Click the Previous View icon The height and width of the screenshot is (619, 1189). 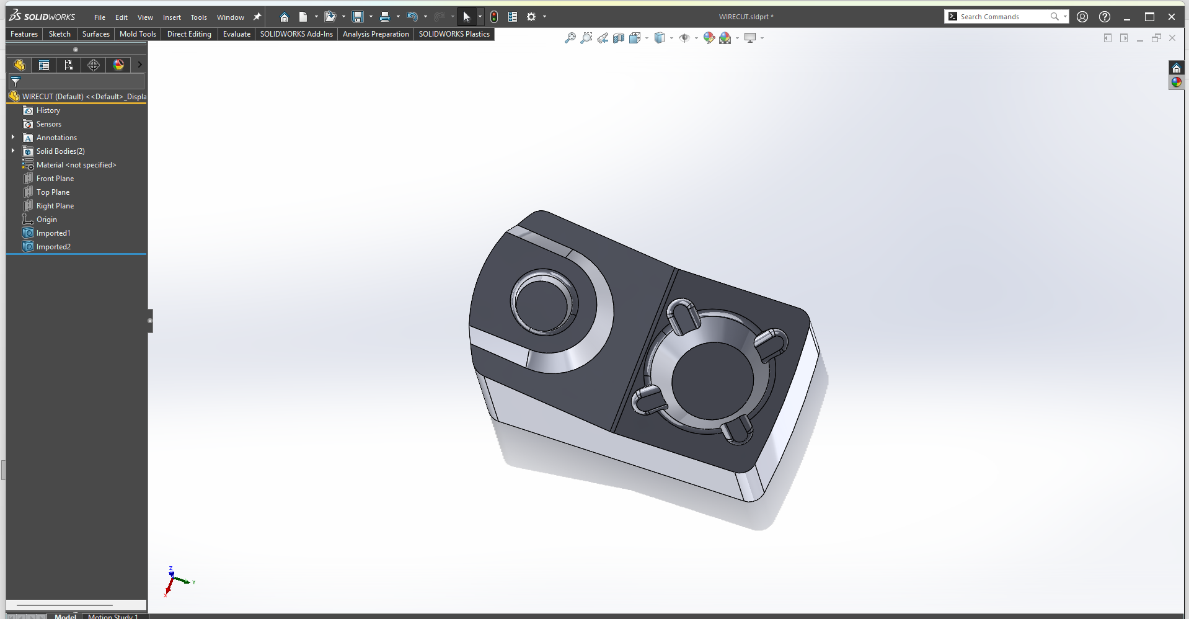pyautogui.click(x=603, y=38)
